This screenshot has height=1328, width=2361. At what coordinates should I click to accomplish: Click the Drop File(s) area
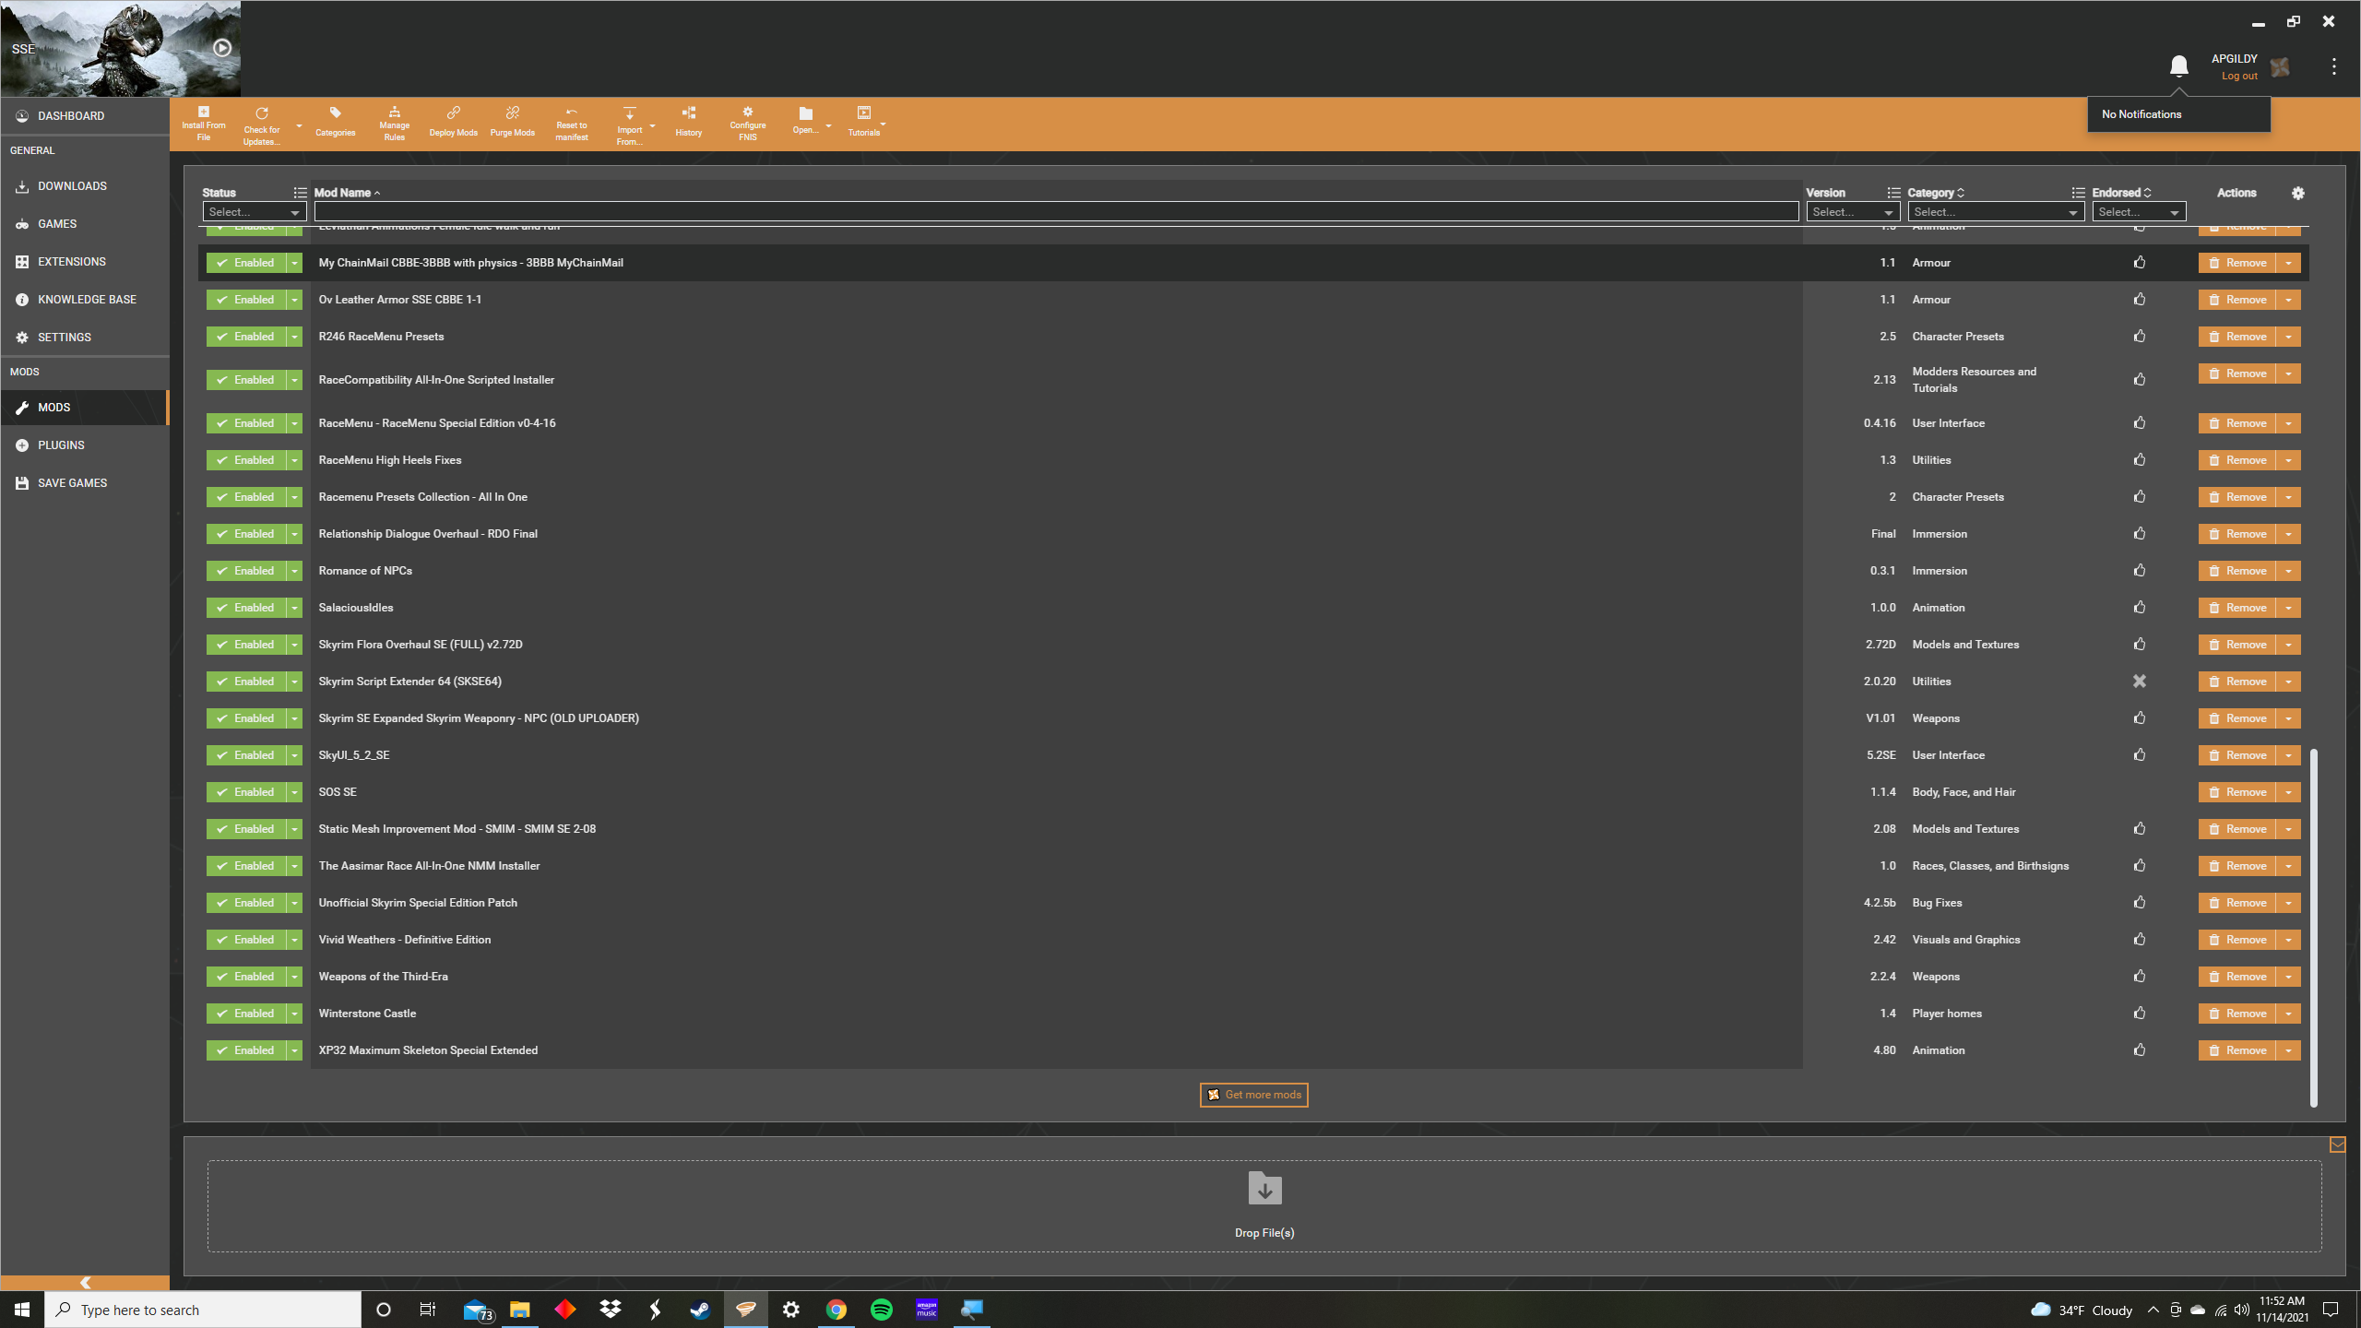click(1264, 1206)
